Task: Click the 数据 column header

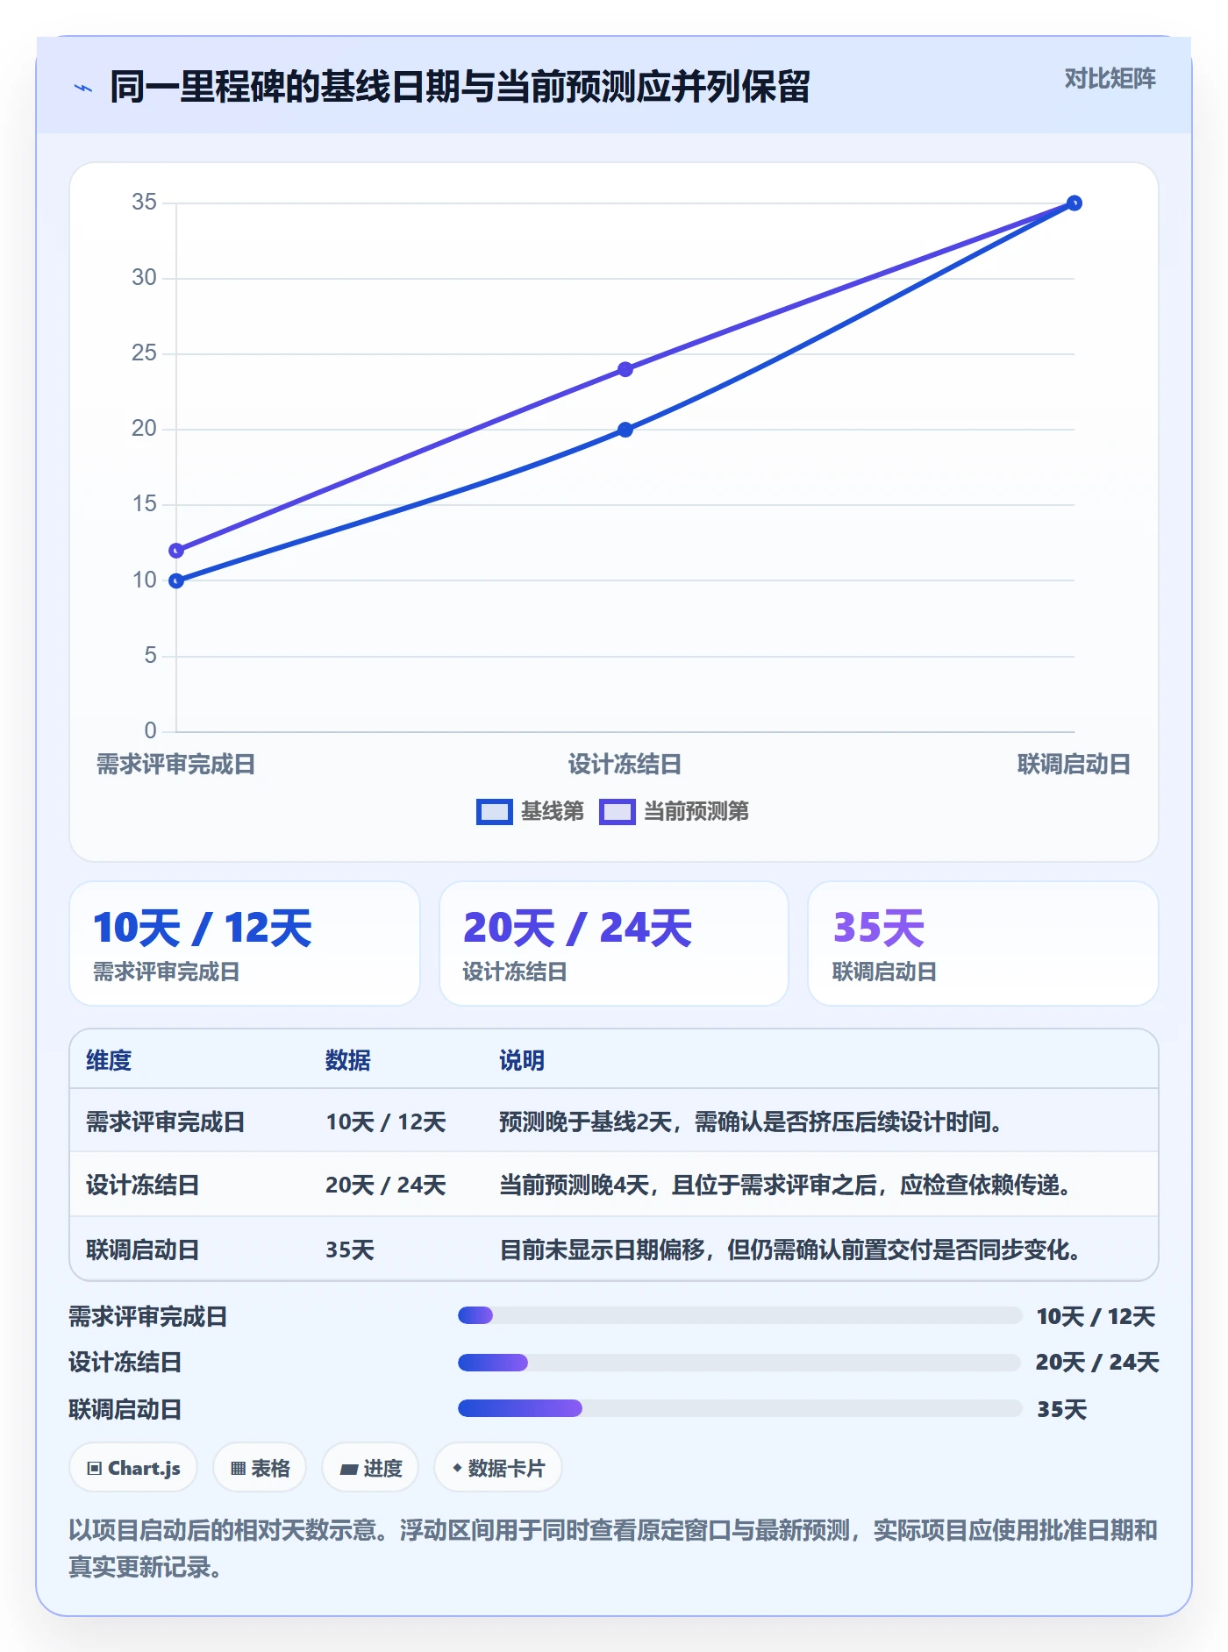Action: coord(348,1061)
